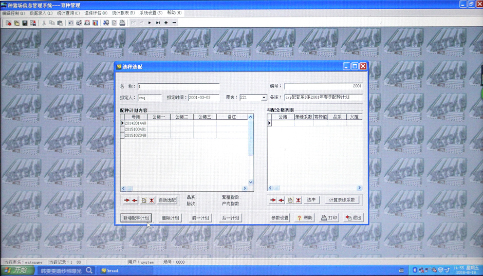Click the save (floppy disk) toolbar icon
The width and height of the screenshot is (483, 276).
click(25, 23)
